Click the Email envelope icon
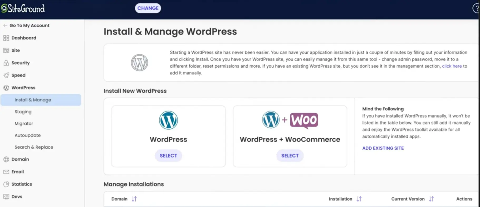This screenshot has height=207, width=480. (x=6, y=172)
